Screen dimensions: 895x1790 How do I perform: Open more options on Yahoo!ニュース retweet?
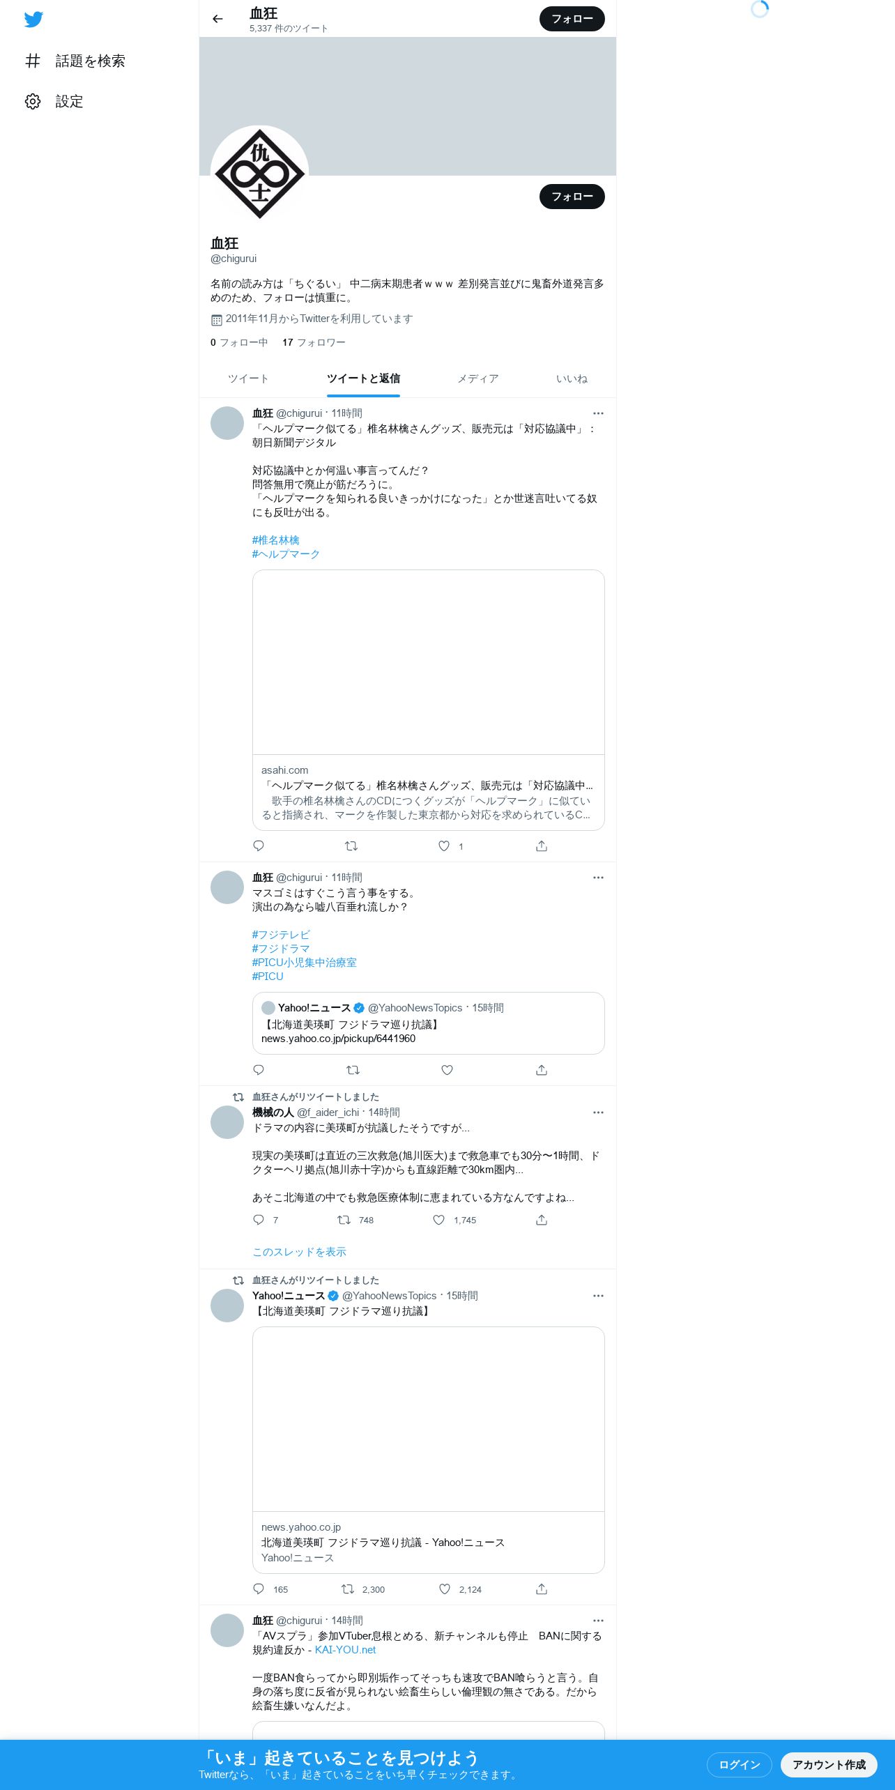pyautogui.click(x=598, y=1296)
